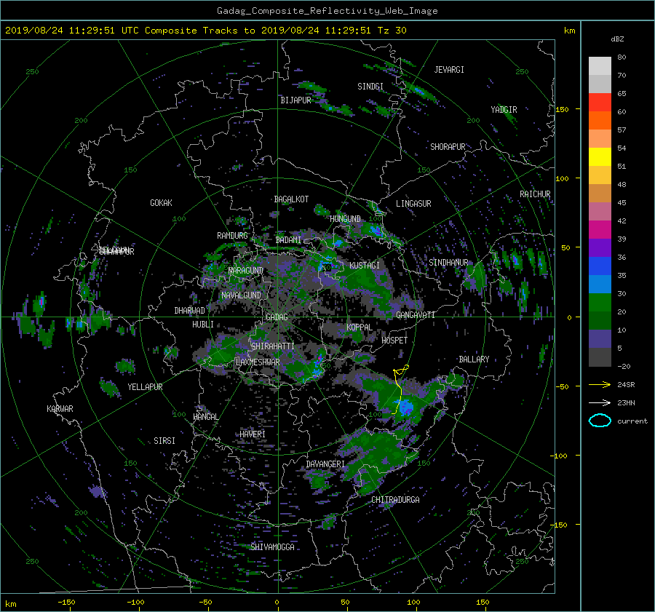Select the purple swatch between 39 and 36 dBZ

(600, 248)
